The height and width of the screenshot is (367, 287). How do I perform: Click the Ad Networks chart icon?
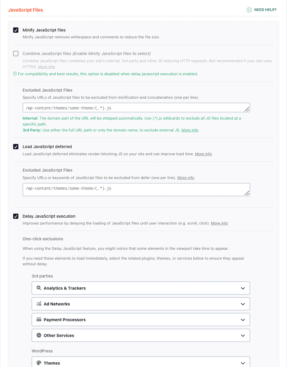coord(39,304)
